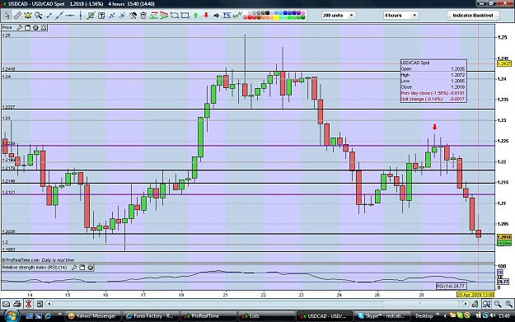Select the arrow cursor tool
This screenshot has height=322, width=515.
7,16
